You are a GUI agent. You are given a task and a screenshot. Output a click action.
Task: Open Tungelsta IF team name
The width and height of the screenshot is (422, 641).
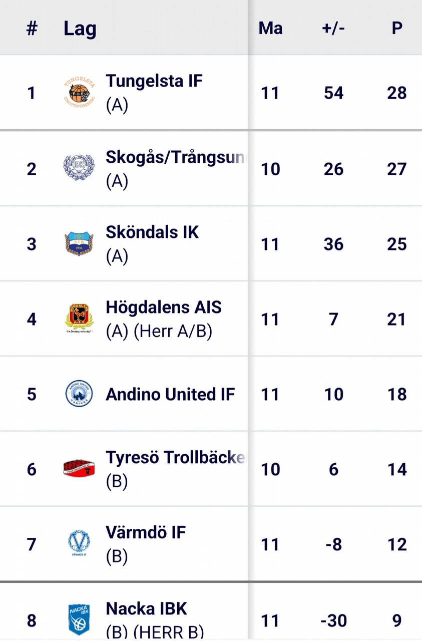[154, 81]
